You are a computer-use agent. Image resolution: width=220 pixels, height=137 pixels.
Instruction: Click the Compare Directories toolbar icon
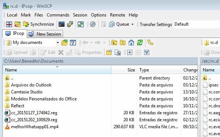coord(9,25)
